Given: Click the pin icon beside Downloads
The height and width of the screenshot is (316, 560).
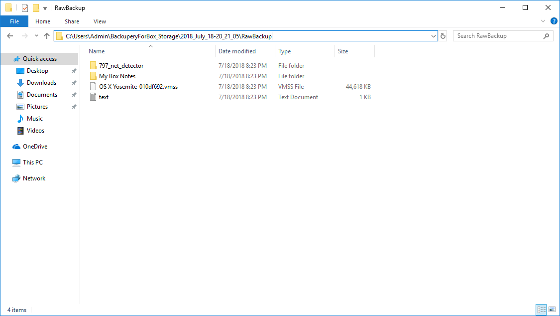Looking at the screenshot, I should click(x=74, y=83).
